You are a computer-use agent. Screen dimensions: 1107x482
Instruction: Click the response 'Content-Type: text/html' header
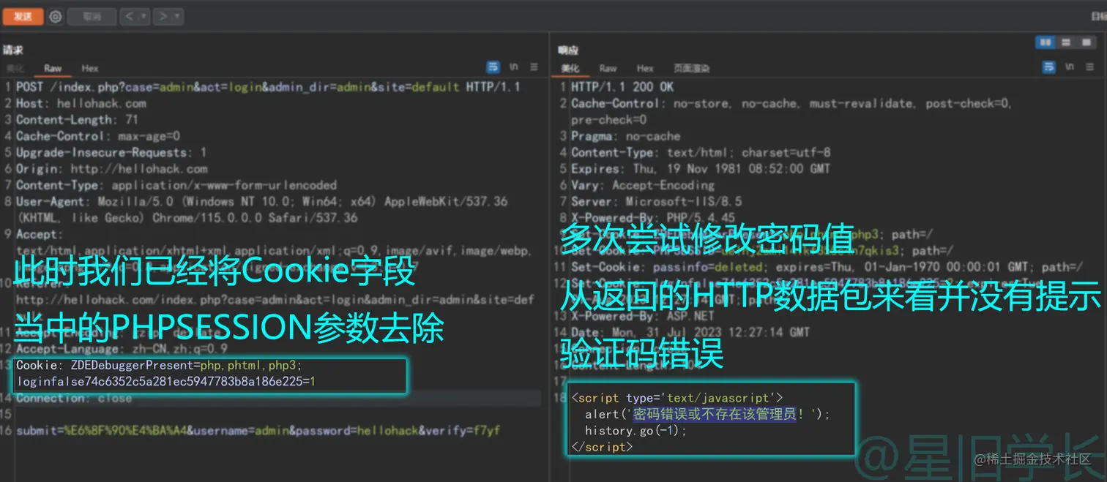click(701, 153)
